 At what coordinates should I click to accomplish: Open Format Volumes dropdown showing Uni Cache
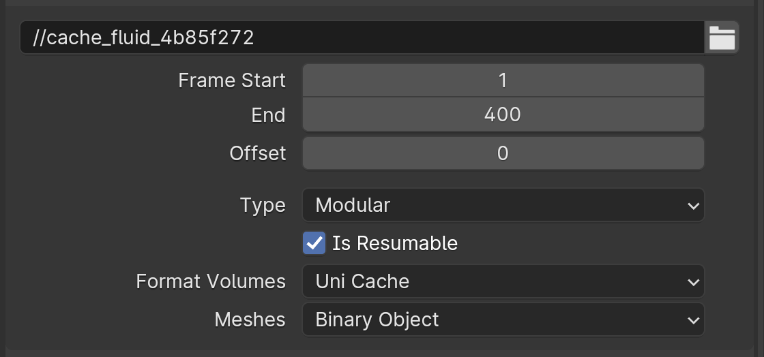point(503,281)
